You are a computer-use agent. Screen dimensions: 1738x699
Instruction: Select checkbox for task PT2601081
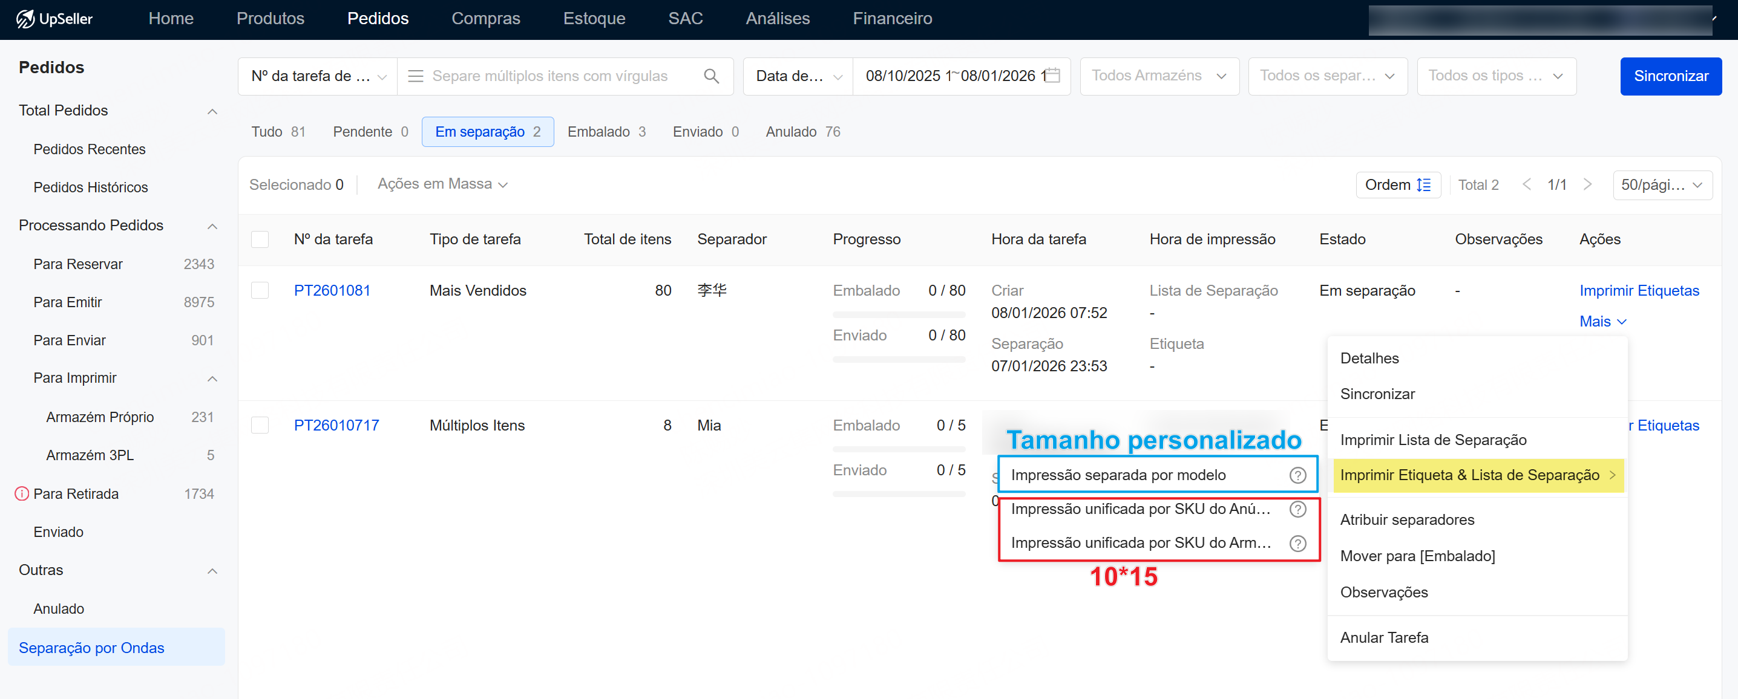coord(260,290)
